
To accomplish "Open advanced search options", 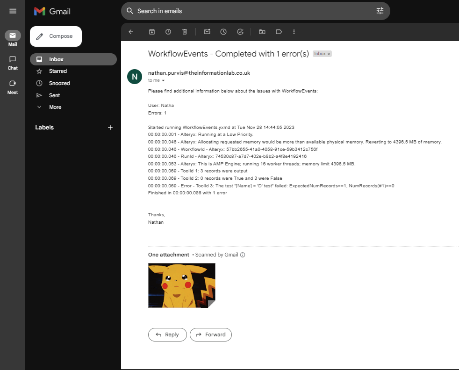I will [x=380, y=10].
